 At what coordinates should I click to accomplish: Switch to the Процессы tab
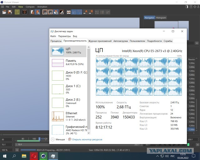[x=56, y=41]
